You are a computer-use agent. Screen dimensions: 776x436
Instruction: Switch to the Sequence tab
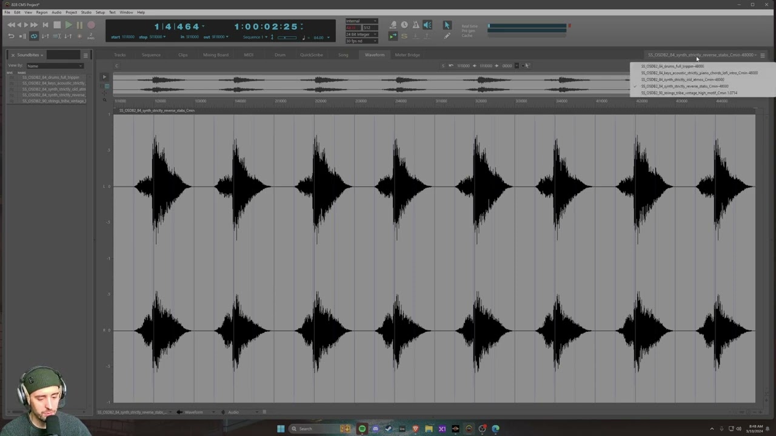point(151,55)
